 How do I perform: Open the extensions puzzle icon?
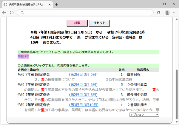point(159,13)
